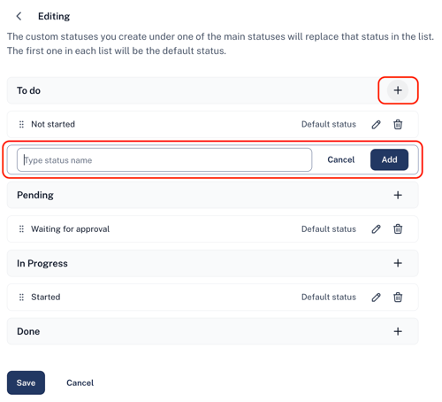Viewport: 442px width, 402px height.
Task: Click the Add button for new status
Action: 389,159
